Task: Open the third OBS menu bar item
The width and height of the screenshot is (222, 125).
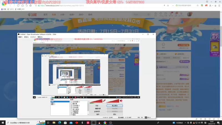Action: 33,37
